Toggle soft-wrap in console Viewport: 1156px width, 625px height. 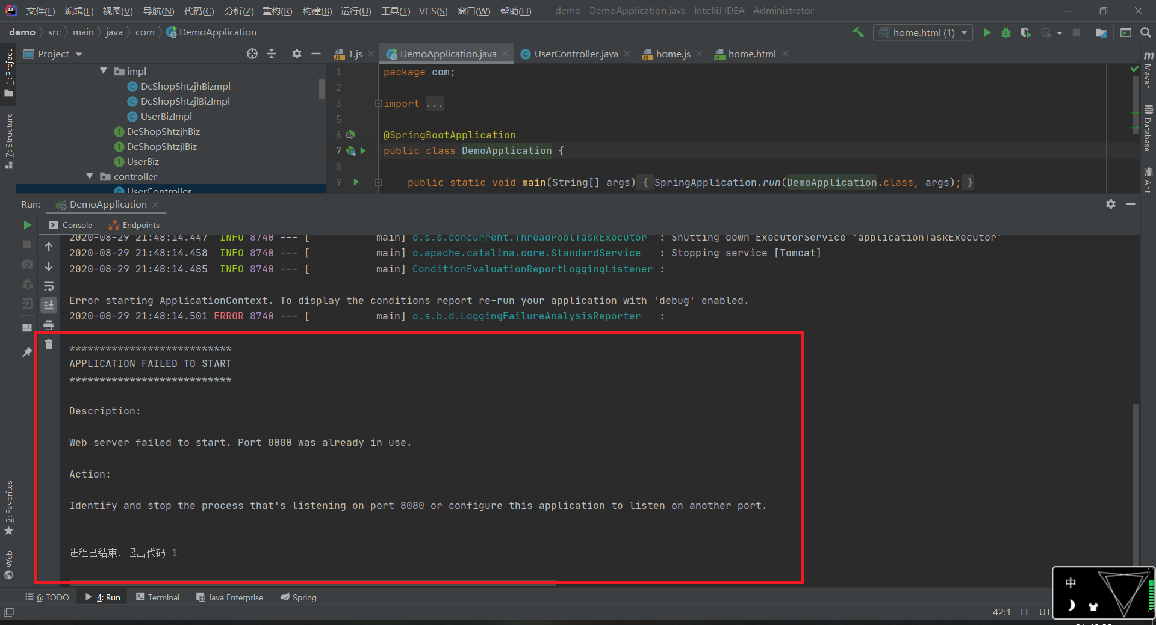[x=49, y=286]
